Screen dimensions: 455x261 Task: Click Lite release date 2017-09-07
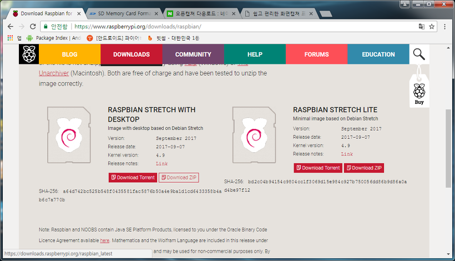356,137
